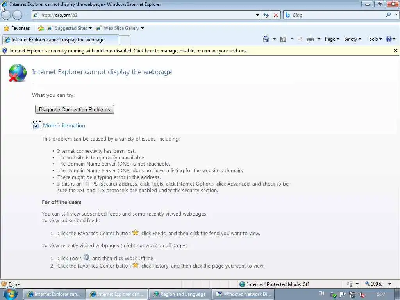This screenshot has height=300, width=400.
Task: Stop loading with the red X icon
Action: click(276, 15)
